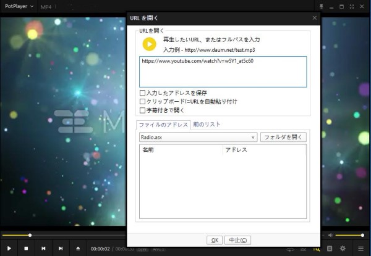Open the PotPlayer main menu dropdown
The width and height of the screenshot is (371, 256).
point(19,6)
